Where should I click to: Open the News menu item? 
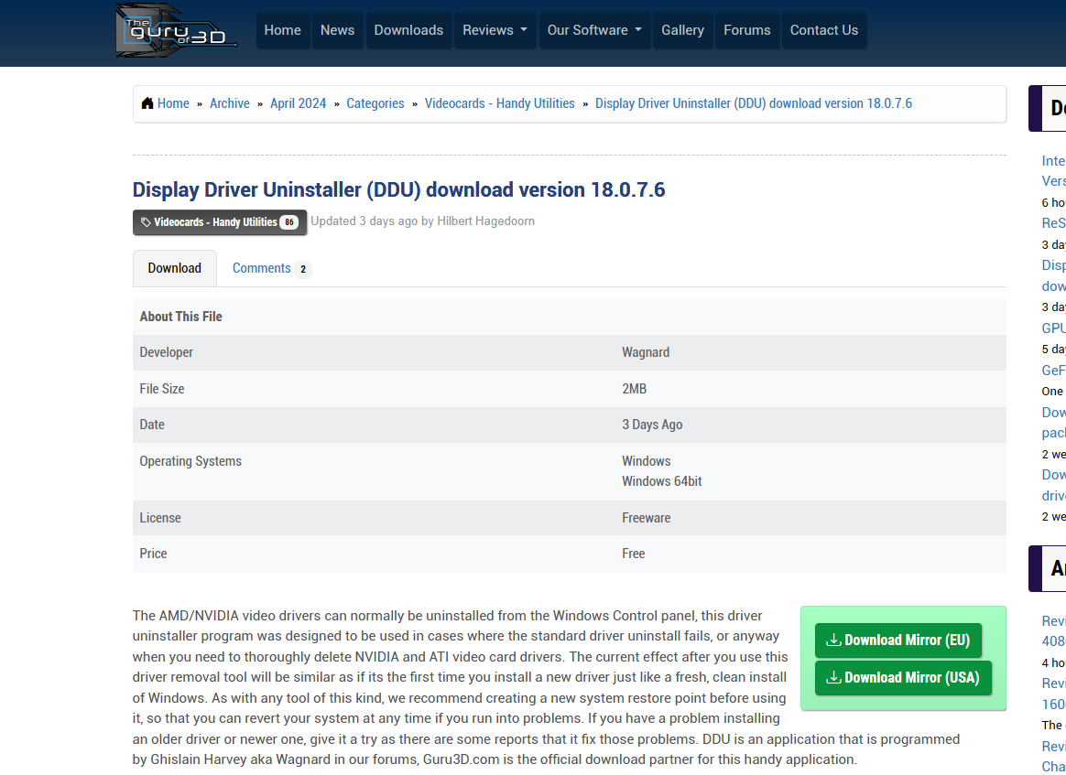point(337,30)
